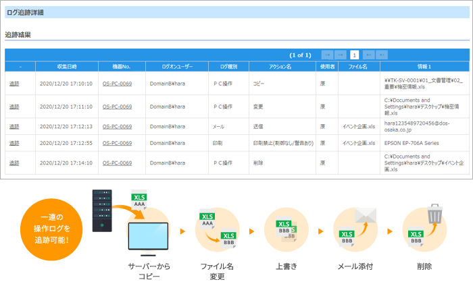473x286 pixels.
Task: Open OS-PC-0069 link in 送信 row
Action: click(117, 126)
